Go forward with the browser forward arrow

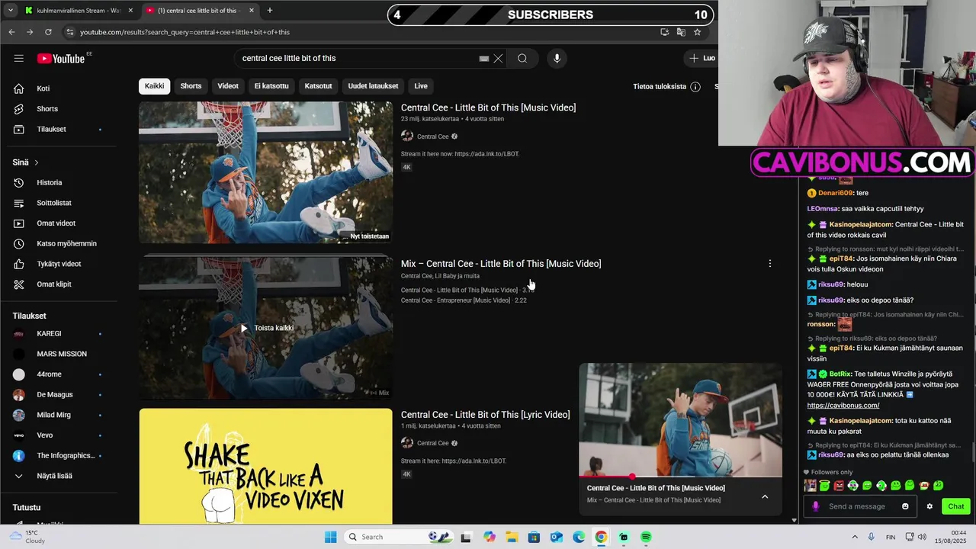[x=30, y=32]
